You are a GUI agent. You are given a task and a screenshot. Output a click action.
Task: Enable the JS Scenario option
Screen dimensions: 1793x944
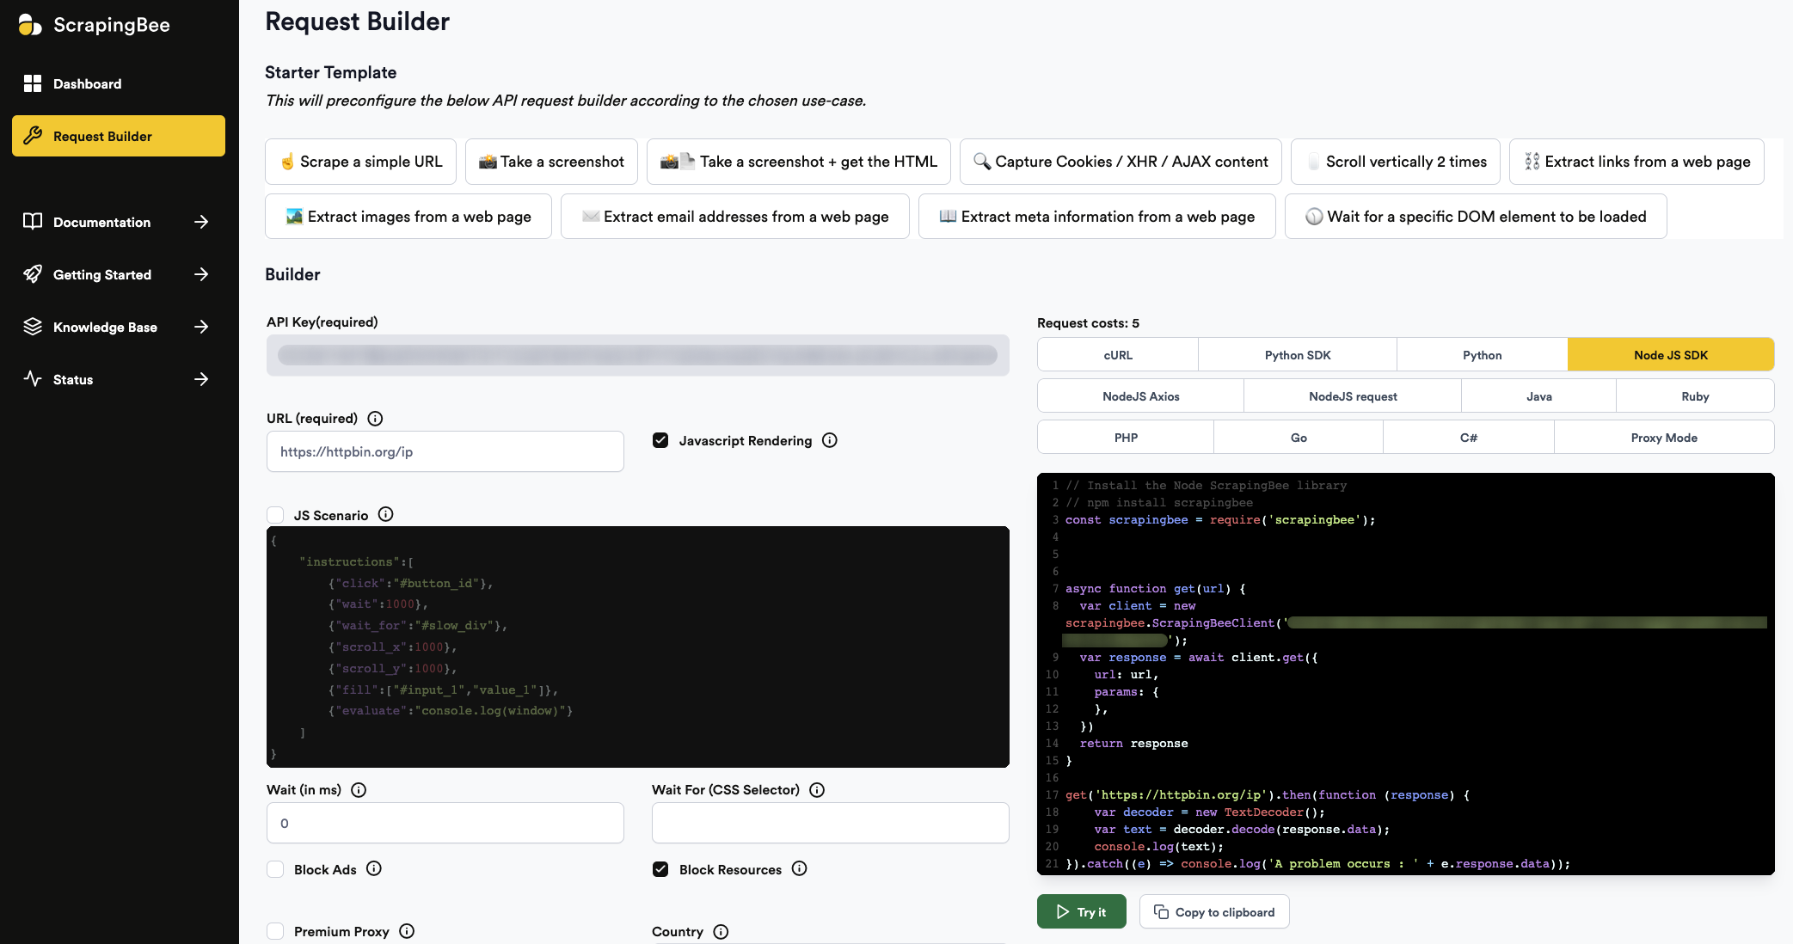pyautogui.click(x=275, y=514)
